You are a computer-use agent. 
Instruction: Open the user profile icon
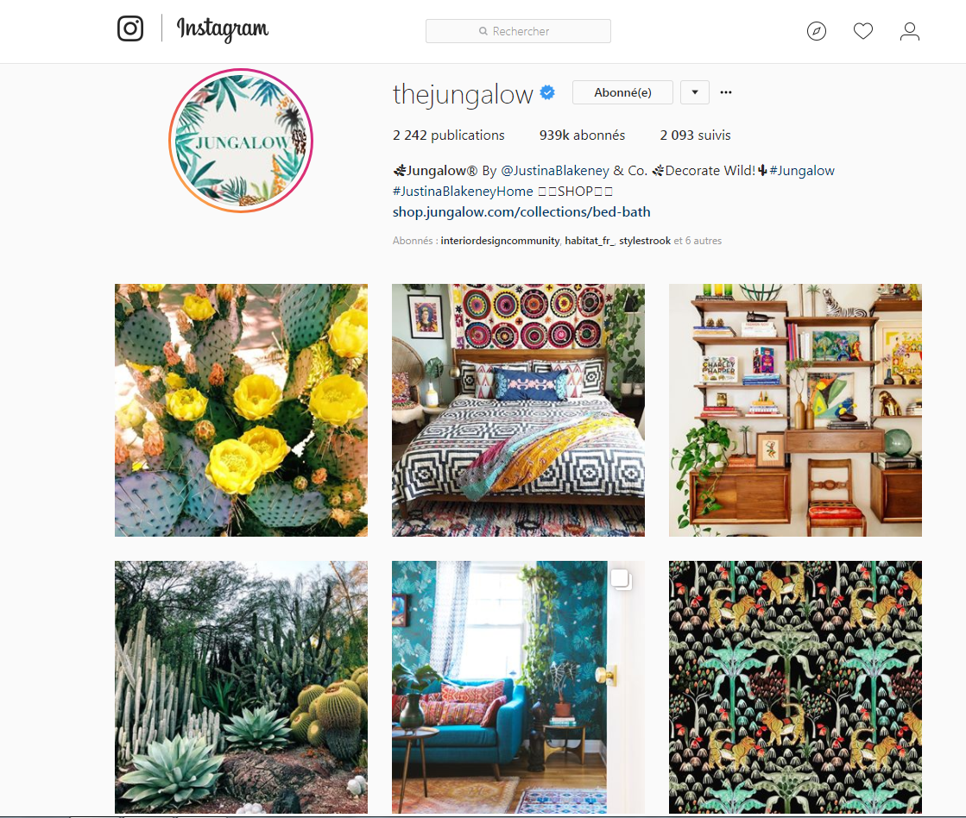click(x=909, y=31)
